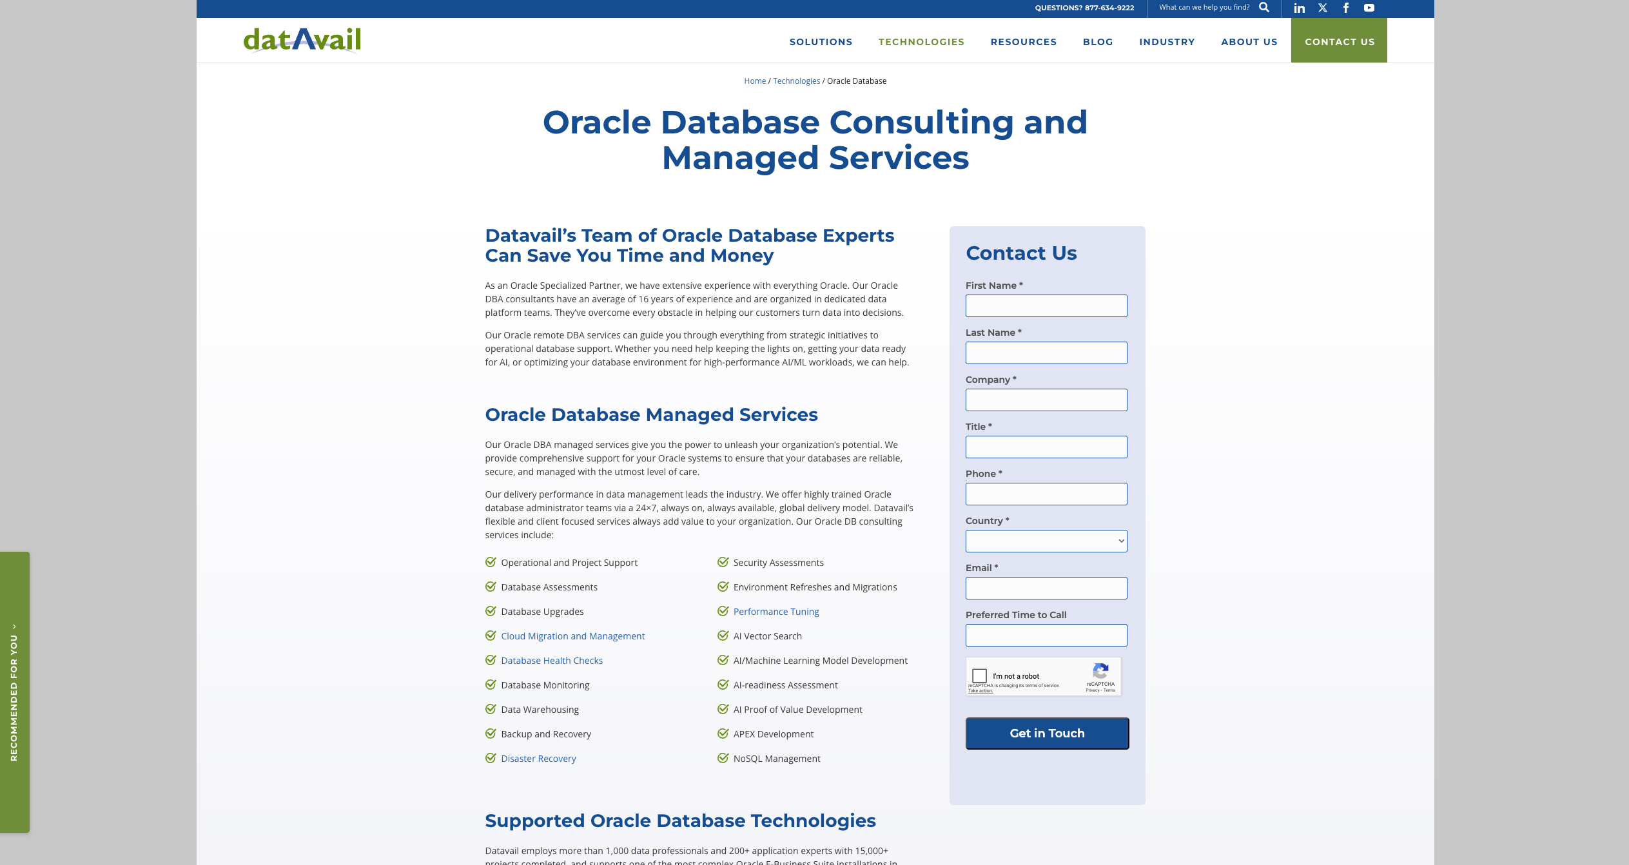
Task: Open the Technologies navigation menu
Action: 921,41
